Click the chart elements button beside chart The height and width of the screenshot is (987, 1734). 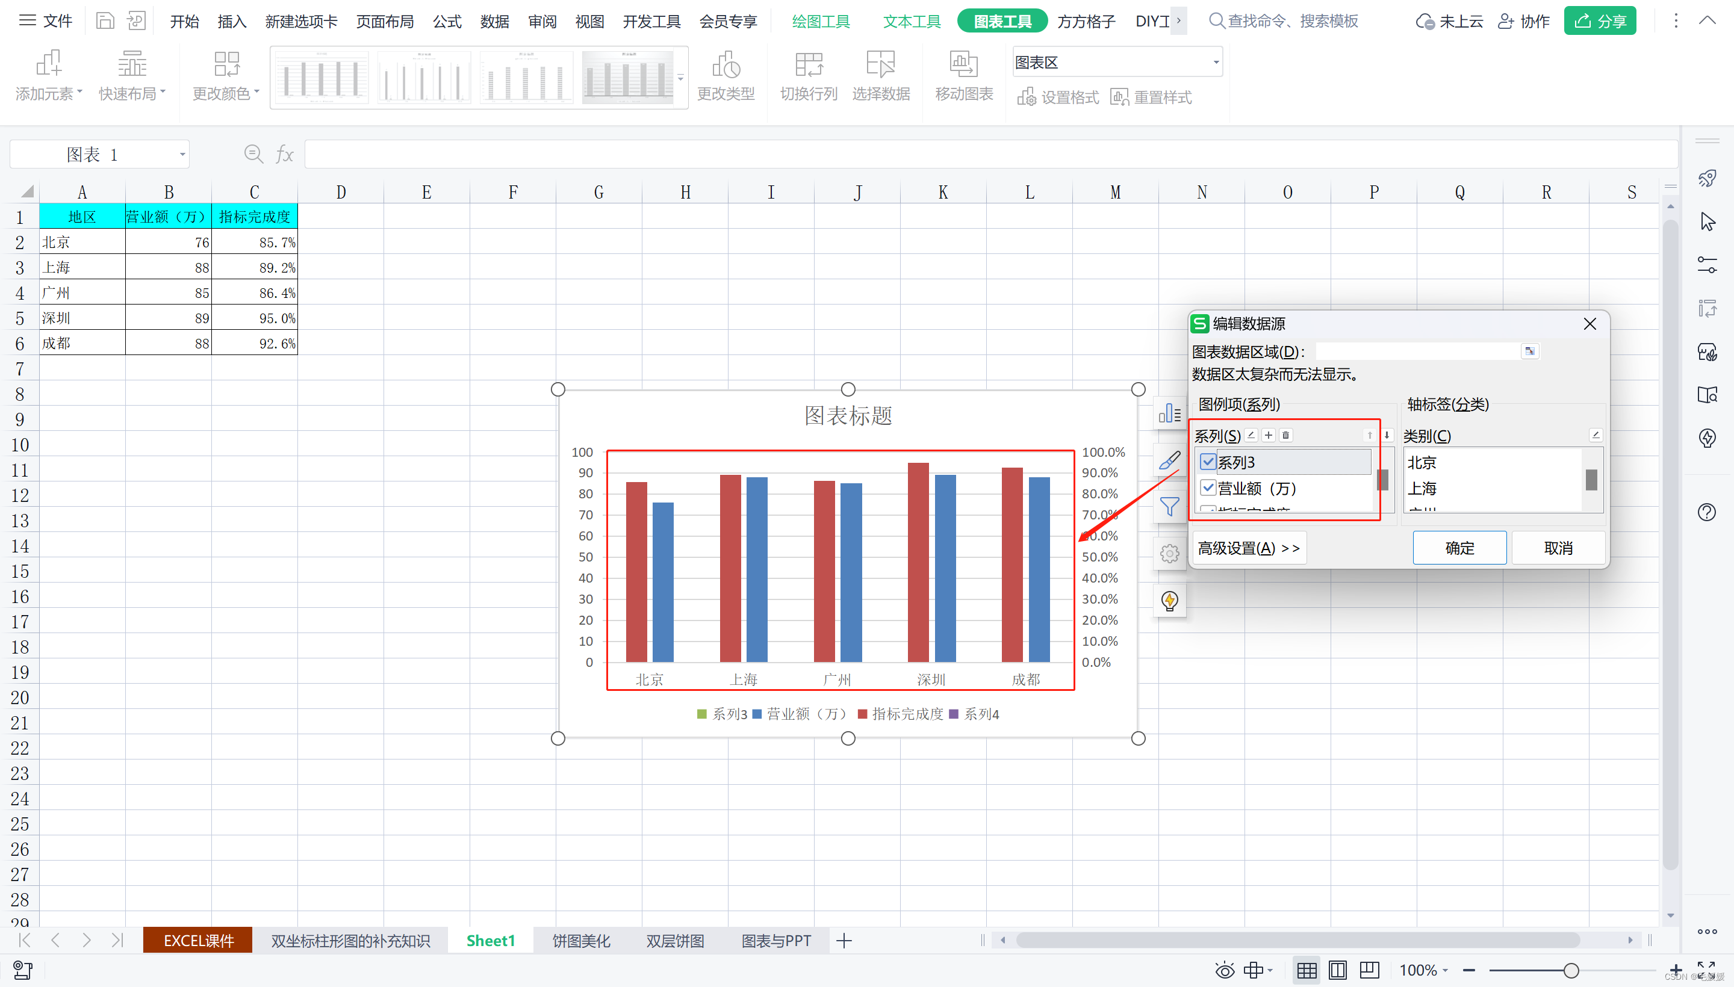tap(1169, 413)
